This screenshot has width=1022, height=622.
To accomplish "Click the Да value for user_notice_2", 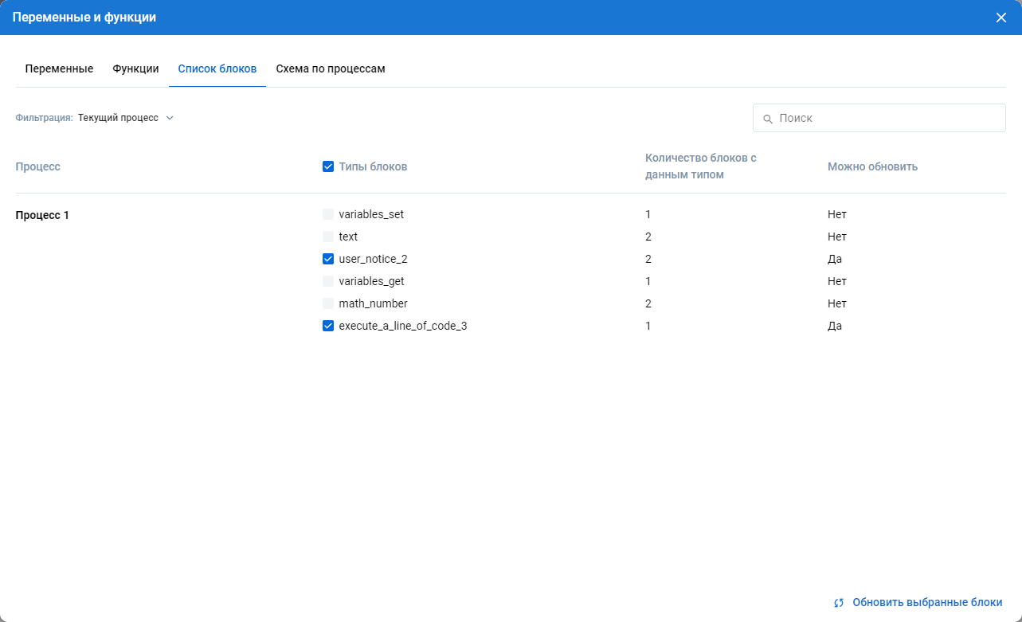I will (835, 259).
